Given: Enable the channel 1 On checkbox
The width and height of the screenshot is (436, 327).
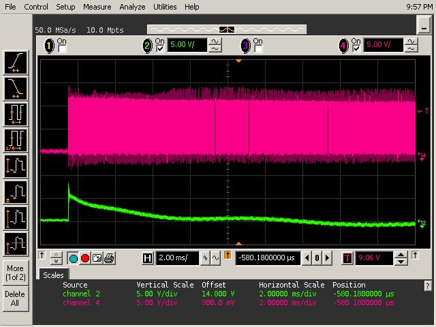Looking at the screenshot, I should 62,49.
